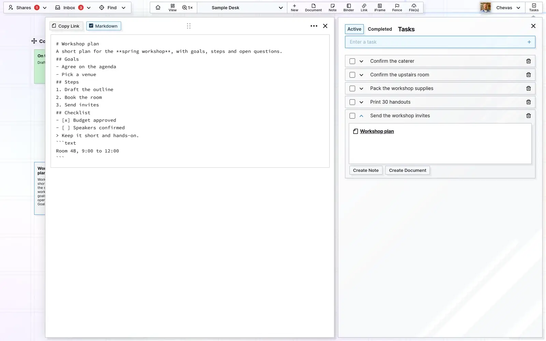Upload File(s) from the toolbar
The width and height of the screenshot is (546, 341).
(414, 8)
